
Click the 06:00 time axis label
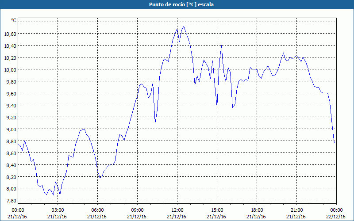(x=97, y=210)
